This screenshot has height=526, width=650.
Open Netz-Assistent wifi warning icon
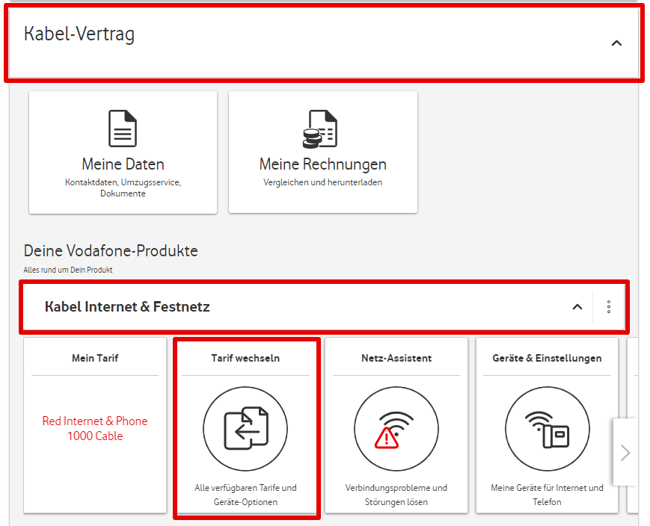[396, 428]
